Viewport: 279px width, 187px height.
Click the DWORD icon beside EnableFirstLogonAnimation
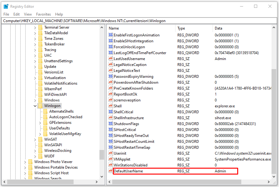coord(110,35)
